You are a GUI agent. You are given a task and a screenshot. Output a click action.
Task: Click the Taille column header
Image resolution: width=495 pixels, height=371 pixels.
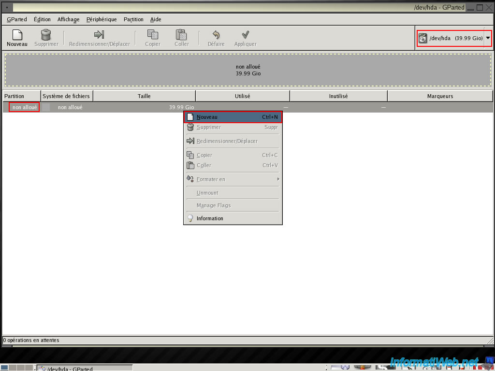[x=144, y=96]
